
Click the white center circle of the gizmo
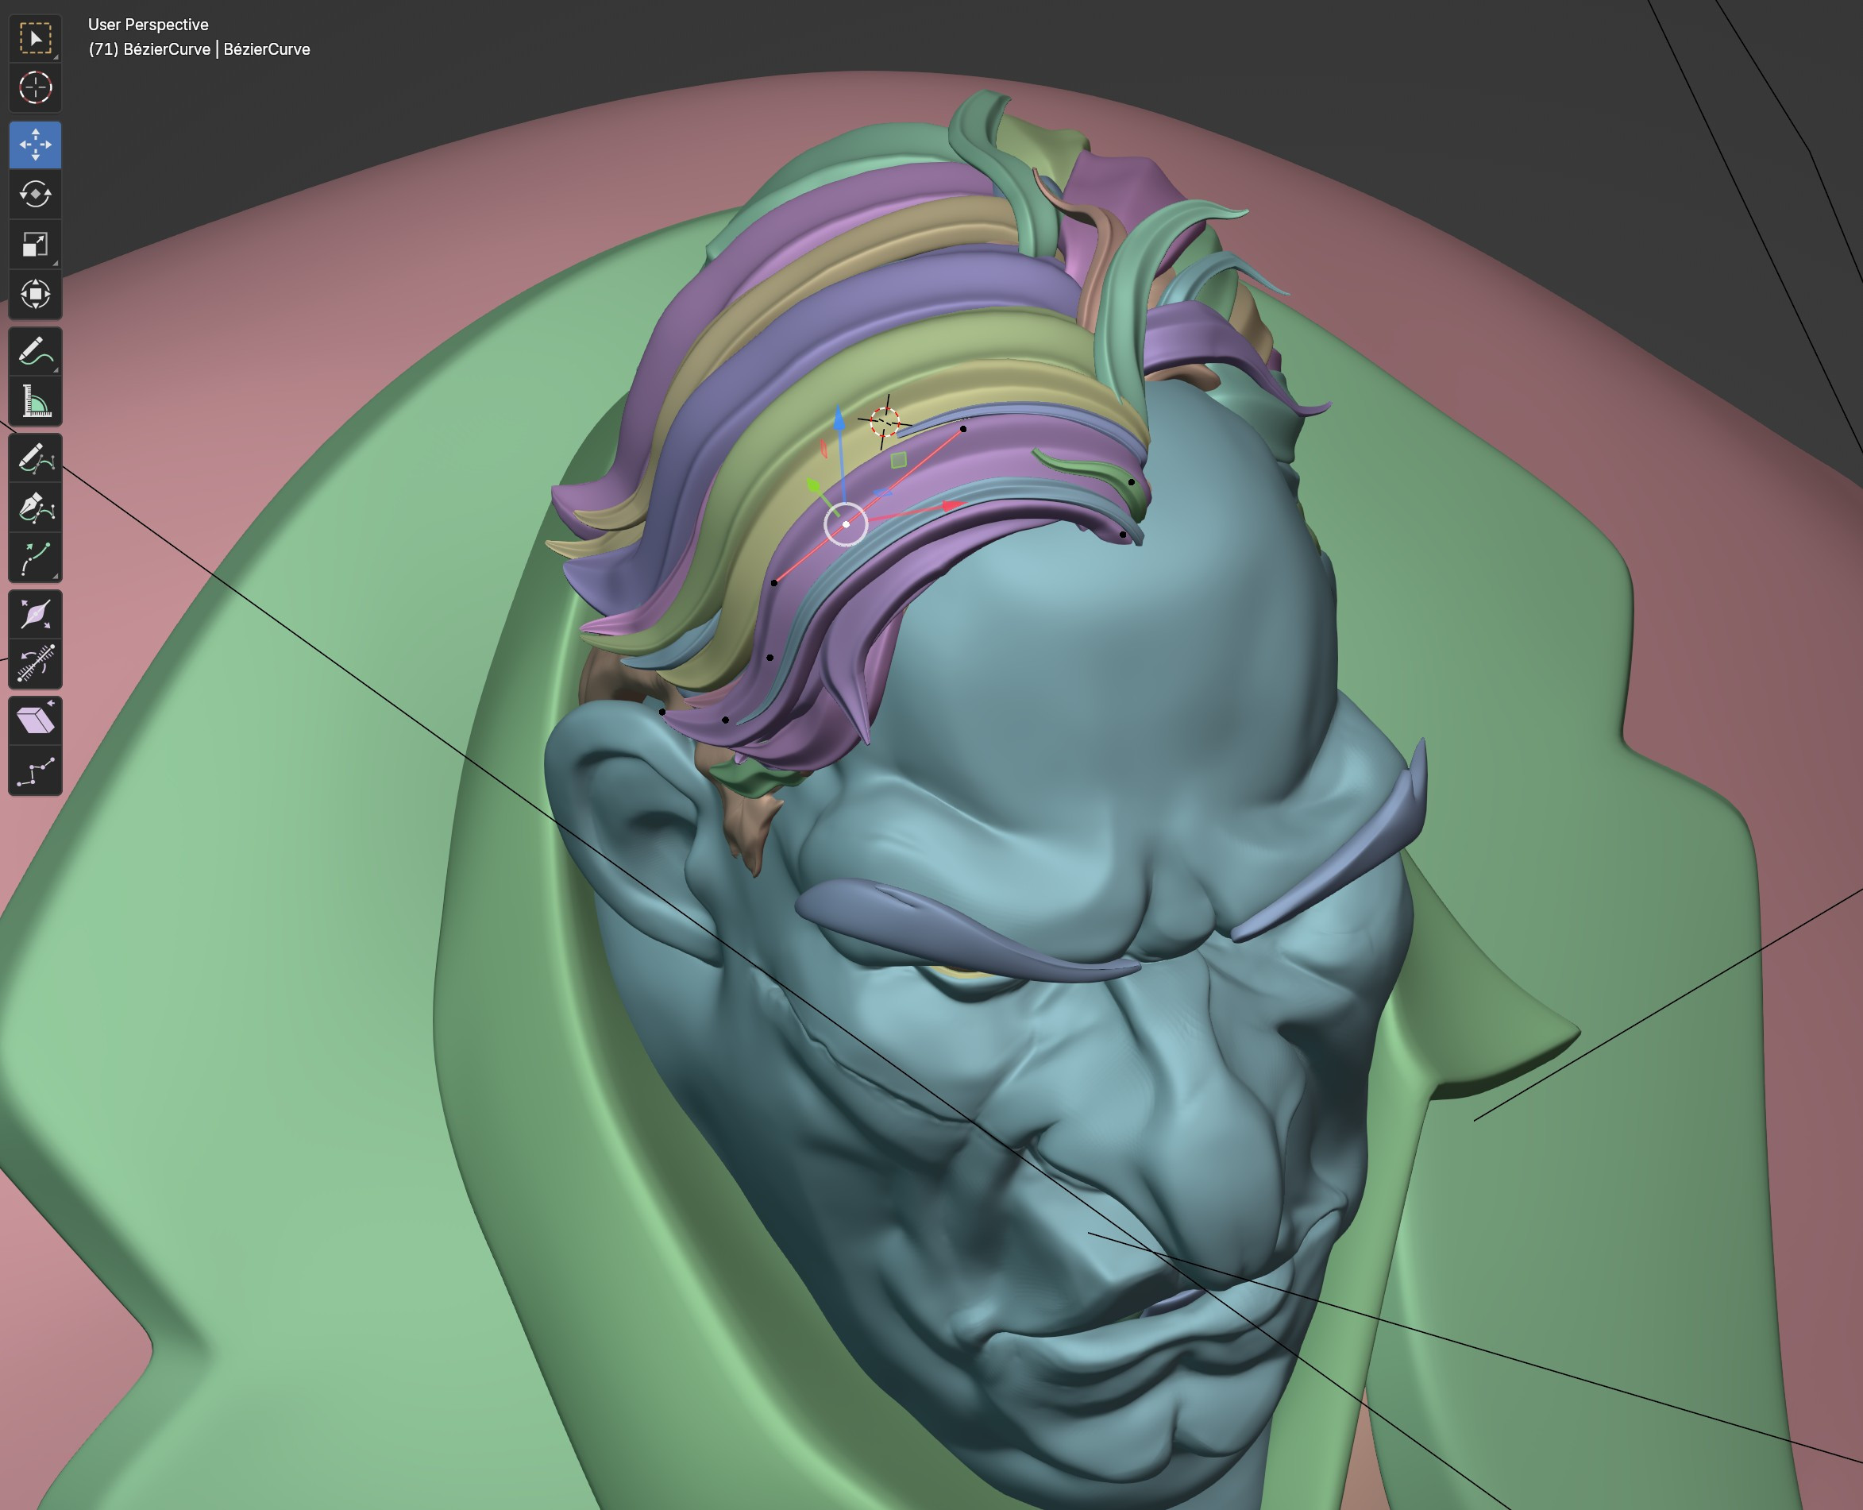click(x=847, y=523)
